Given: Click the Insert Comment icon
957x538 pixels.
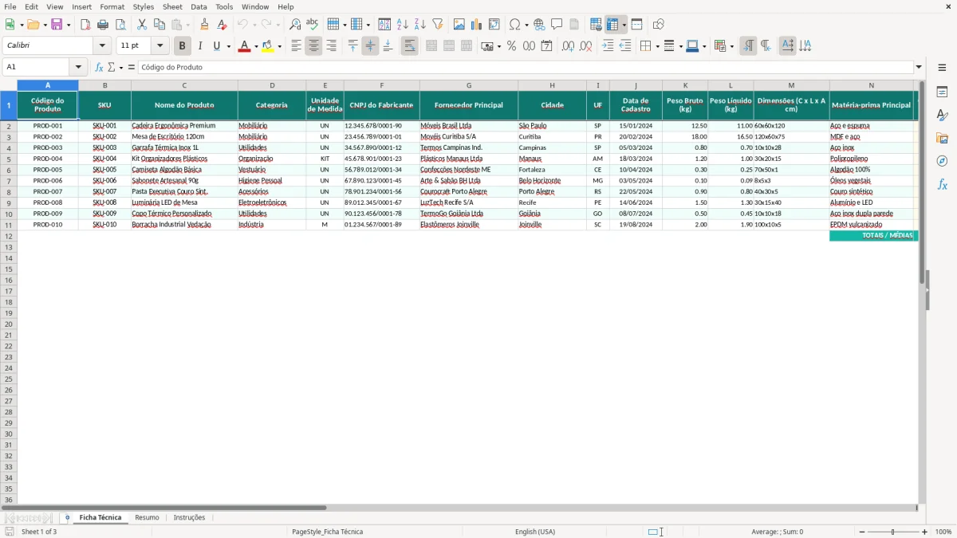Looking at the screenshot, I should coord(557,25).
